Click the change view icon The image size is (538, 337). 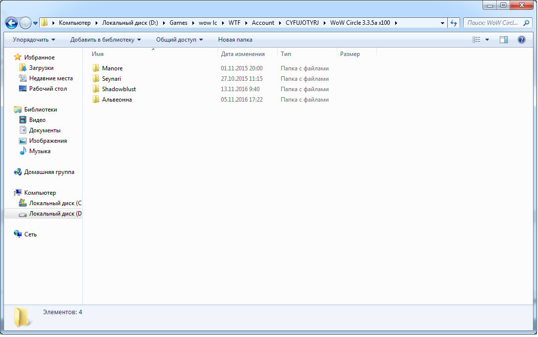[477, 40]
